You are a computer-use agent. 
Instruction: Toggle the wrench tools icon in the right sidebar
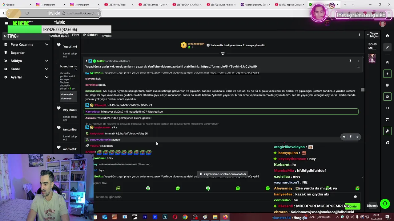coord(387,131)
